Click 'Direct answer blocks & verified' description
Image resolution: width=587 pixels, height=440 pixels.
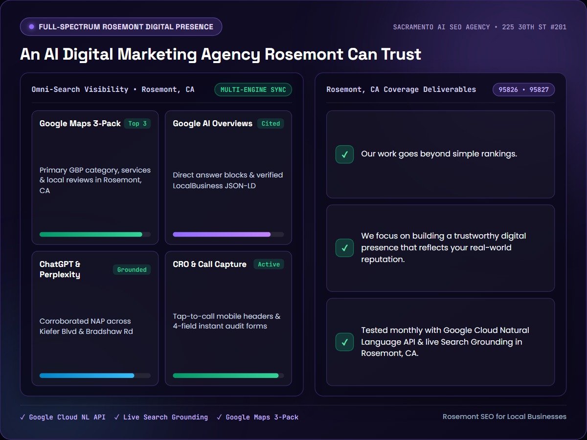click(228, 180)
